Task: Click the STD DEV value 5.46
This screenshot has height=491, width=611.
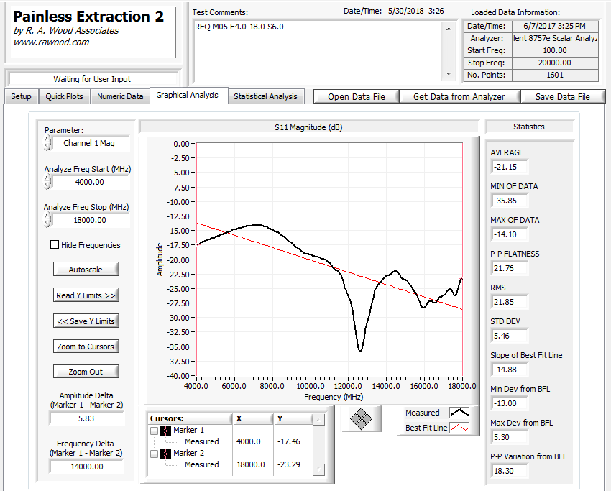Action: pos(510,336)
